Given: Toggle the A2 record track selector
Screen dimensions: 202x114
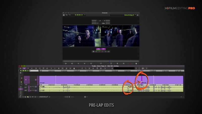Looking at the screenshot, I should [x=26, y=90].
